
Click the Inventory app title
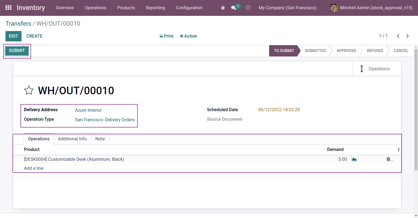click(x=31, y=8)
